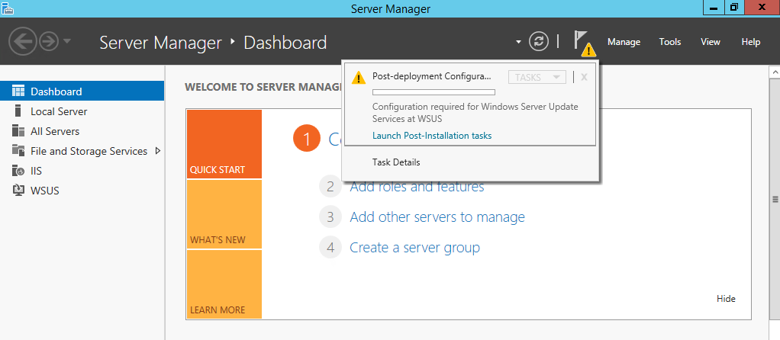Click the WSUS role icon

tap(18, 191)
